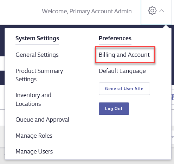The width and height of the screenshot is (174, 164).
Task: Click the Preferences heading
Action: pyautogui.click(x=115, y=38)
